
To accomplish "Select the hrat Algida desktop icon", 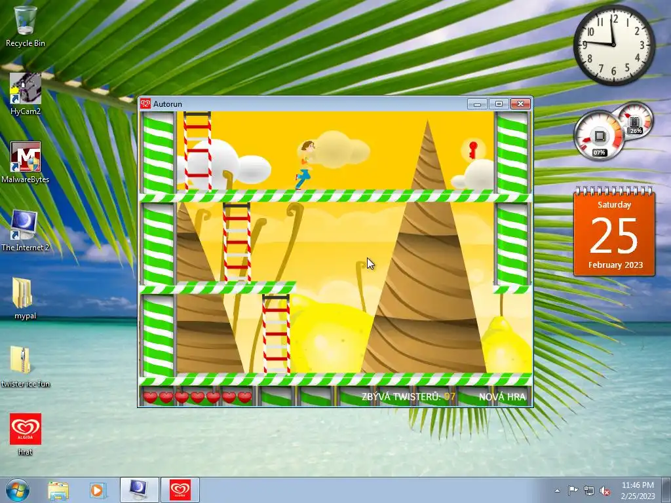I will [26, 434].
